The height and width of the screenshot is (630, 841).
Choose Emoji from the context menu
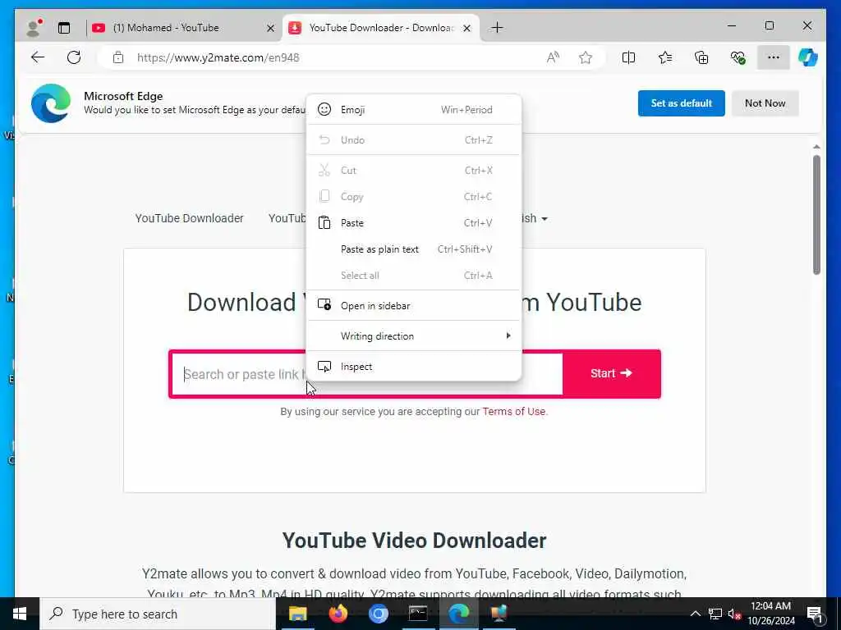tap(414, 110)
